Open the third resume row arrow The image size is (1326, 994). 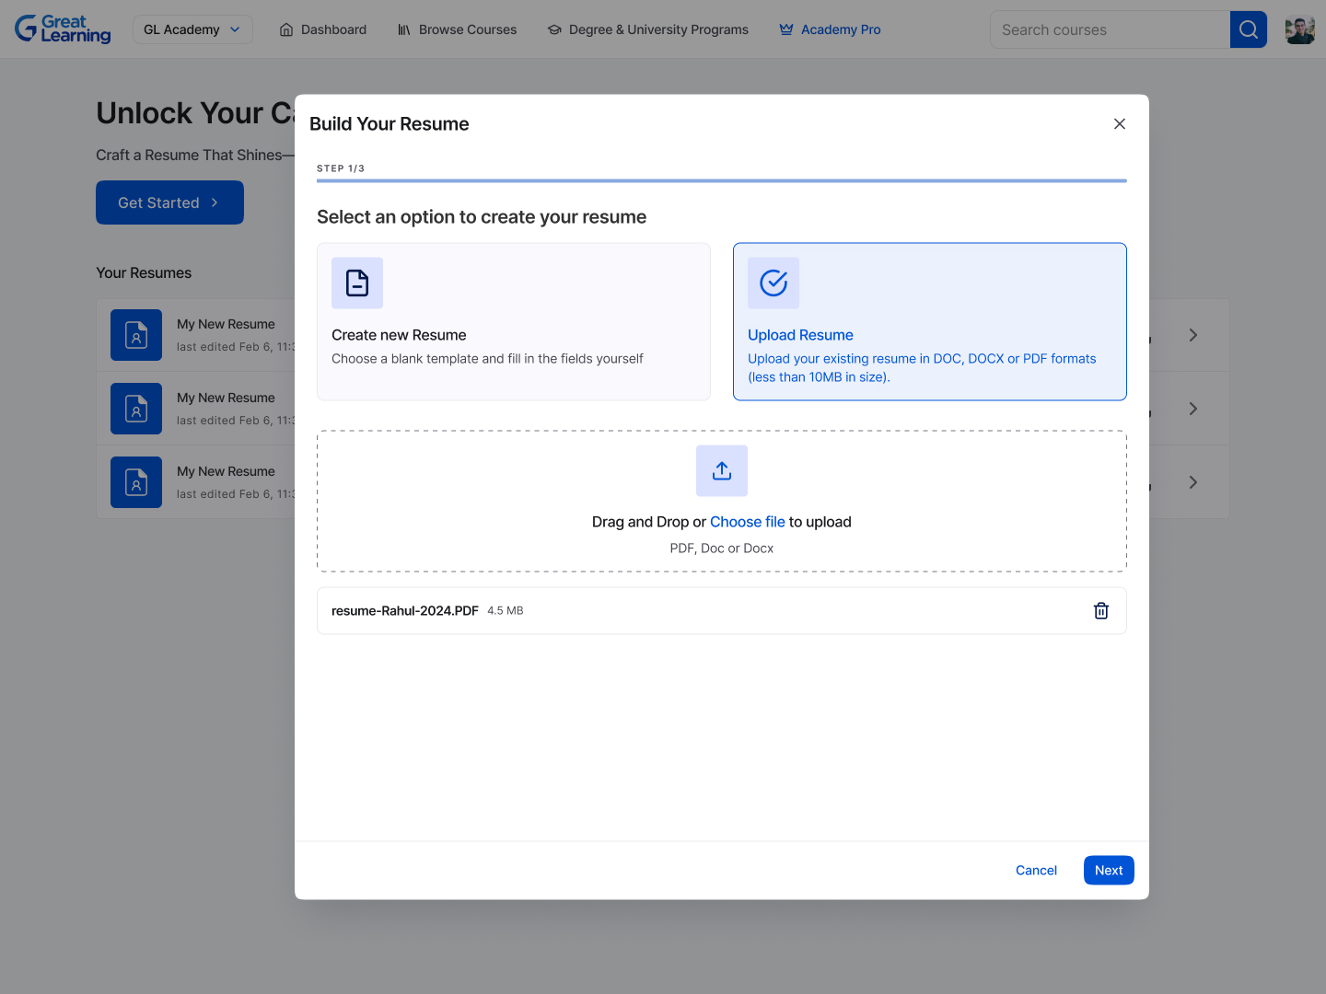pos(1192,482)
